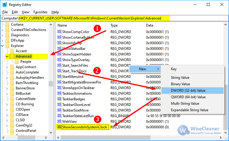The image size is (229, 141).
Task: Click the ShowTypeOverlay value icon
Action: [x=59, y=60]
